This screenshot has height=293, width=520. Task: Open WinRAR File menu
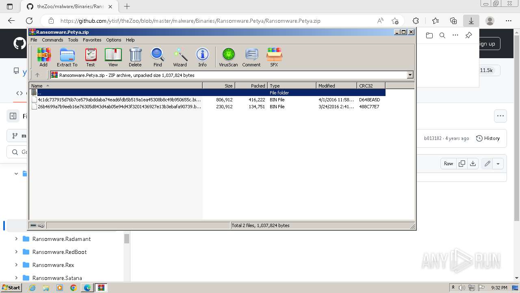click(x=34, y=40)
